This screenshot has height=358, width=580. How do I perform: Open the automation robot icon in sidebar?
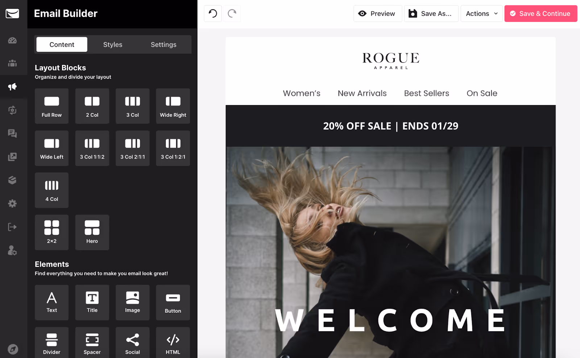coord(12,110)
